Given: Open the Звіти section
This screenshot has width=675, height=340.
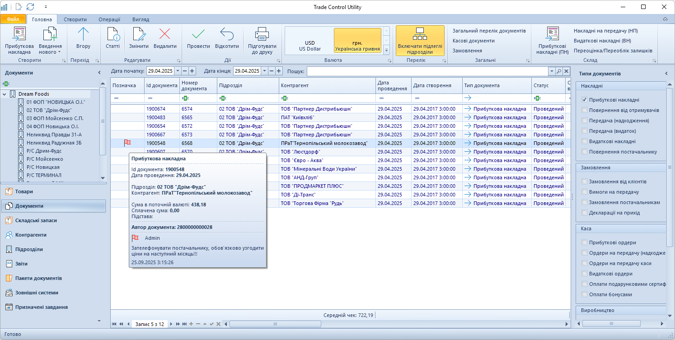Looking at the screenshot, I should (x=53, y=264).
